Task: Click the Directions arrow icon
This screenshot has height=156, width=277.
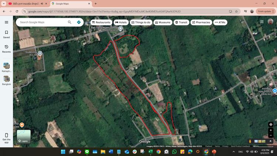Action: pyautogui.click(x=79, y=22)
